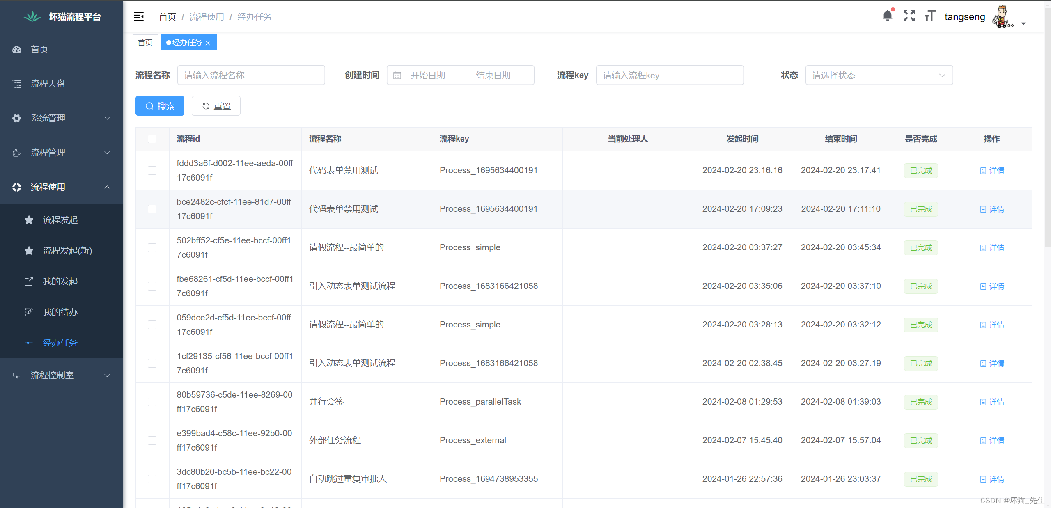The height and width of the screenshot is (508, 1051).
Task: Close the 经办任务 tab
Action: tap(208, 43)
